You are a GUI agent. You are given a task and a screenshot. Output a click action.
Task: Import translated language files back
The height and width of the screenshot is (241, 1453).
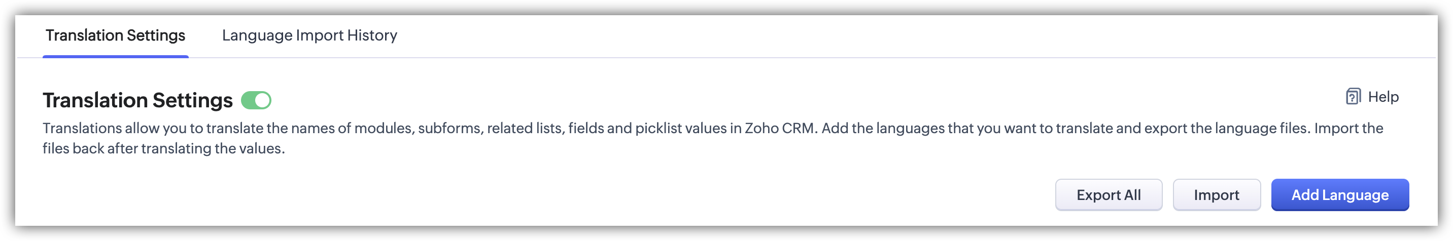(x=1216, y=195)
